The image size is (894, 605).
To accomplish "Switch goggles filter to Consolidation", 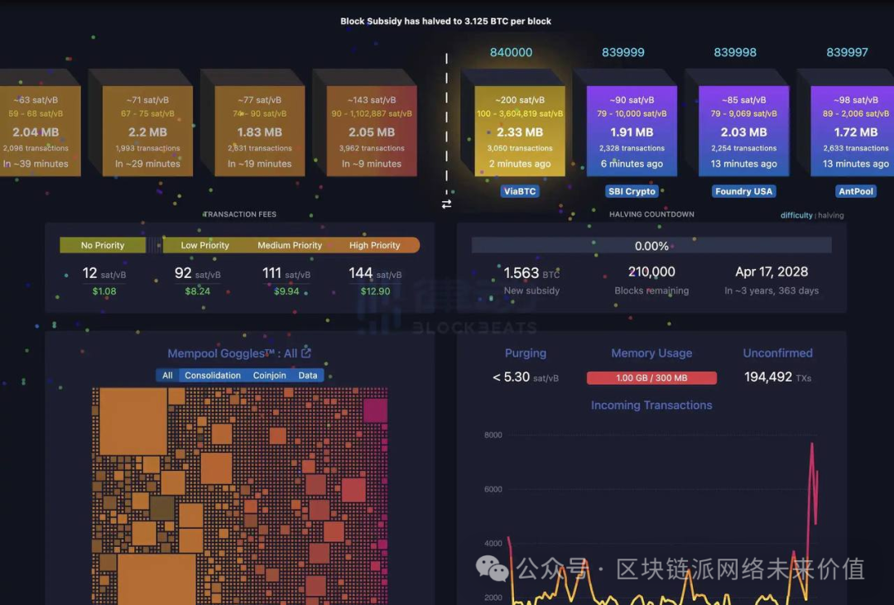I will 213,376.
